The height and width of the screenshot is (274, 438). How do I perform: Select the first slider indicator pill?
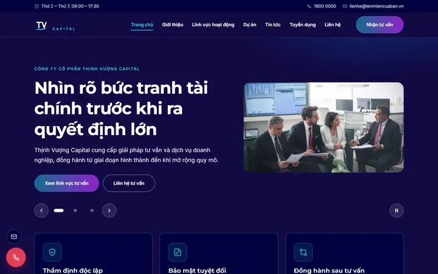point(58,211)
